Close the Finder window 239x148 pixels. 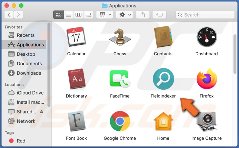tap(7, 6)
